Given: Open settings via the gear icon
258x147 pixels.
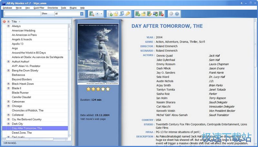Looking at the screenshot, I should point(171,14).
